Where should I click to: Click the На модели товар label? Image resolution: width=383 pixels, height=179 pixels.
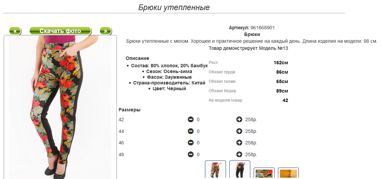pyautogui.click(x=226, y=100)
